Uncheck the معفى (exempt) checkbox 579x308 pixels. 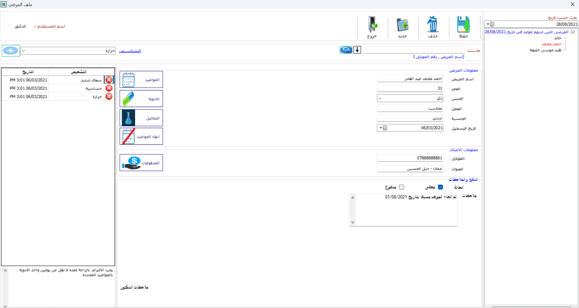click(440, 187)
